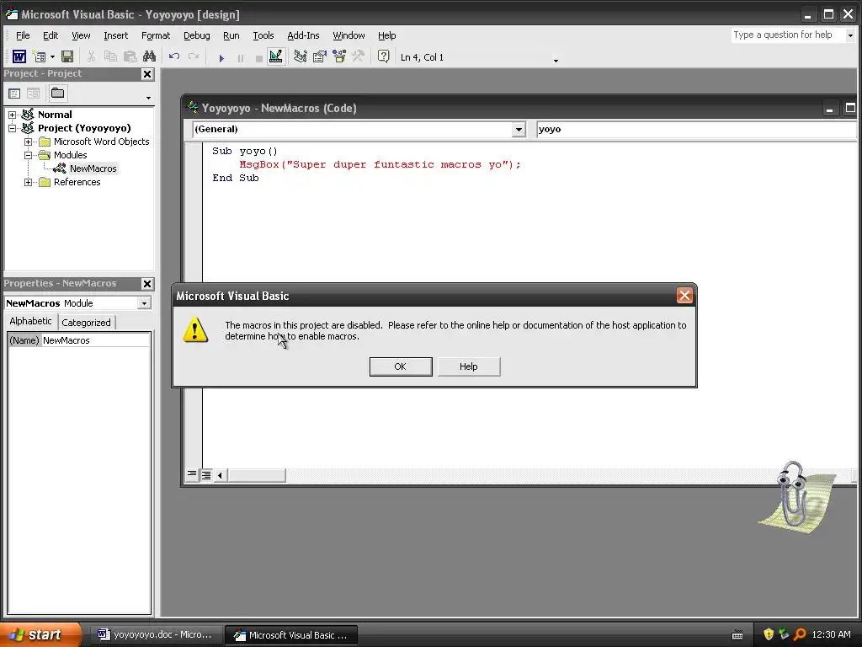Image resolution: width=862 pixels, height=647 pixels.
Task: Open the Add-Ins menu
Action: (303, 35)
